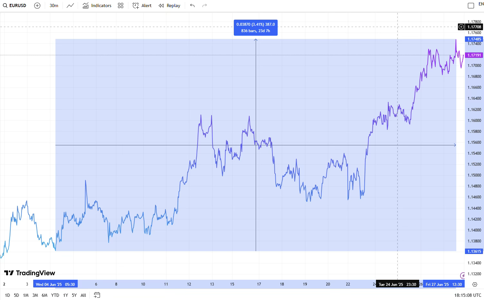Image resolution: width=484 pixels, height=300 pixels.
Task: Undo the last chart action
Action: [193, 5]
